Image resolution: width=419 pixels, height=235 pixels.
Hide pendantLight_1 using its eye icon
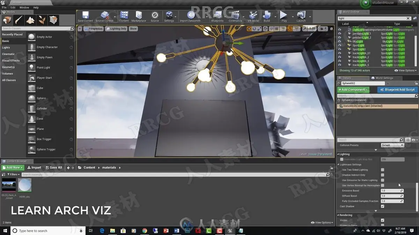(x=339, y=34)
